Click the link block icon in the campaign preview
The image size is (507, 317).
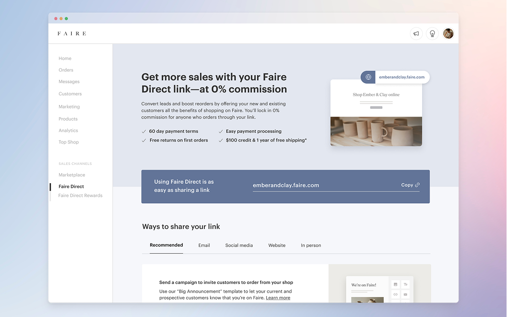click(395, 295)
